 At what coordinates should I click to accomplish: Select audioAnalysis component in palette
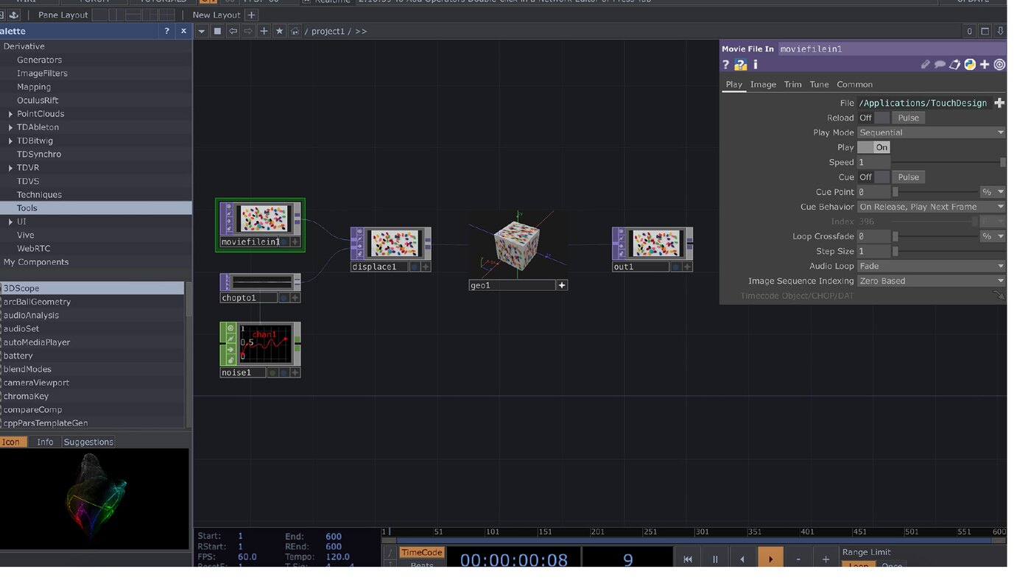93,315
